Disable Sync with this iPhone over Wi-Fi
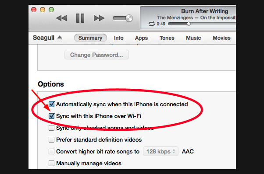Image resolution: width=264 pixels, height=174 pixels. (x=51, y=116)
